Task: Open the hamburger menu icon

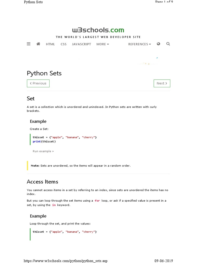Action: 28,44
